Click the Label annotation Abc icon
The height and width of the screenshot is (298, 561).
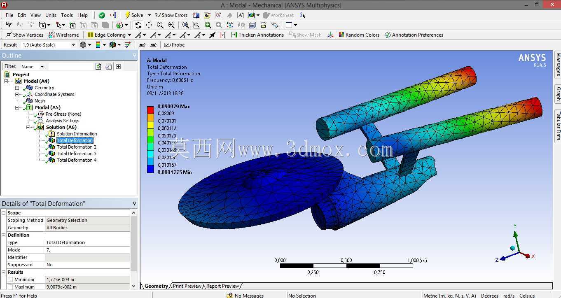click(207, 15)
